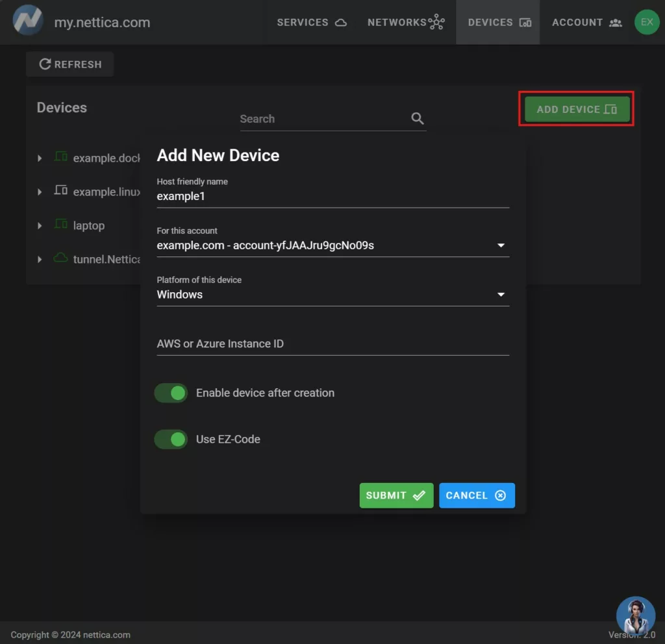
Task: Toggle Enable device after creation switch
Action: 171,393
